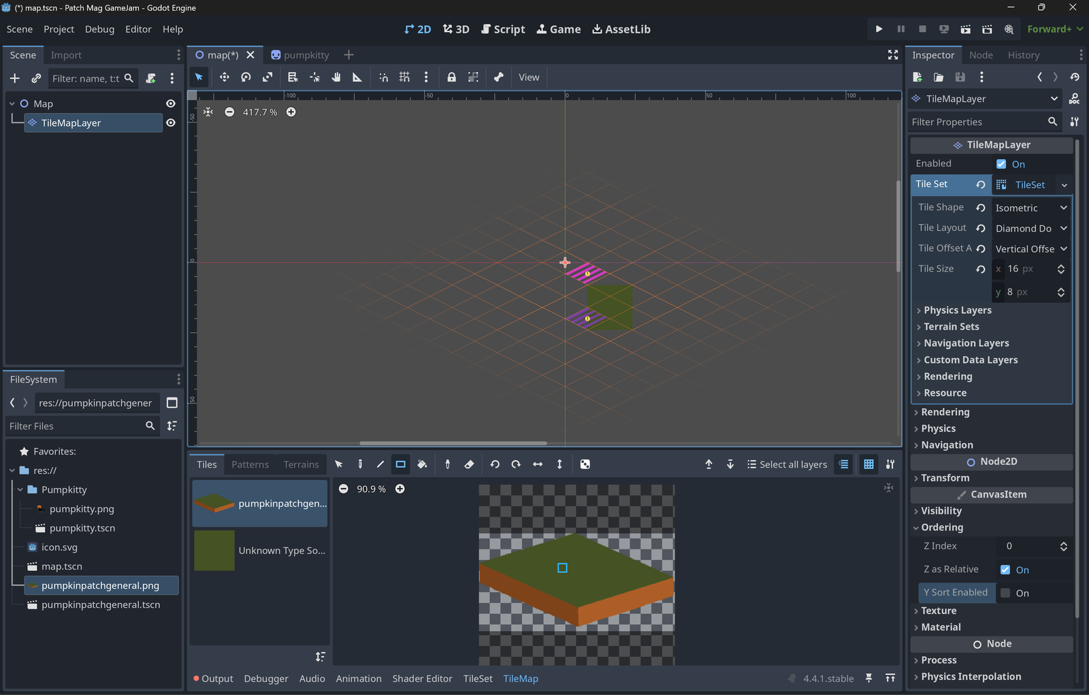1089x695 pixels.
Task: Click the Run Project play button
Action: 879,29
